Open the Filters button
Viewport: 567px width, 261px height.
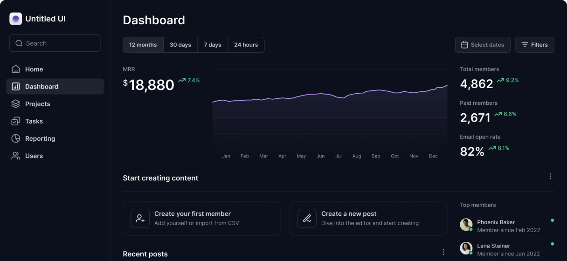click(534, 45)
